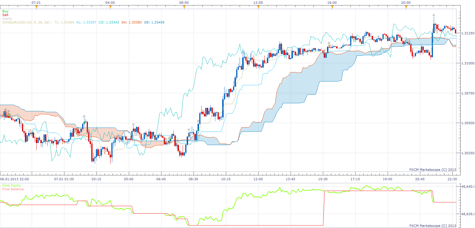Click the 15:30 time axis label
This screenshot has width=475, height=228.
point(323,179)
